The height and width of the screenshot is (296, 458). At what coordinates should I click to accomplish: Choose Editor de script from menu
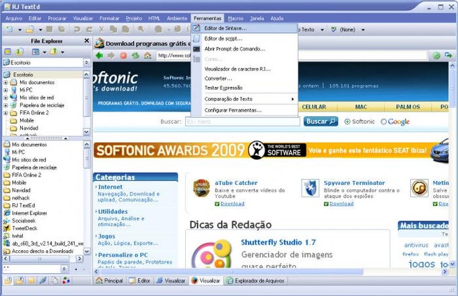tap(244, 38)
